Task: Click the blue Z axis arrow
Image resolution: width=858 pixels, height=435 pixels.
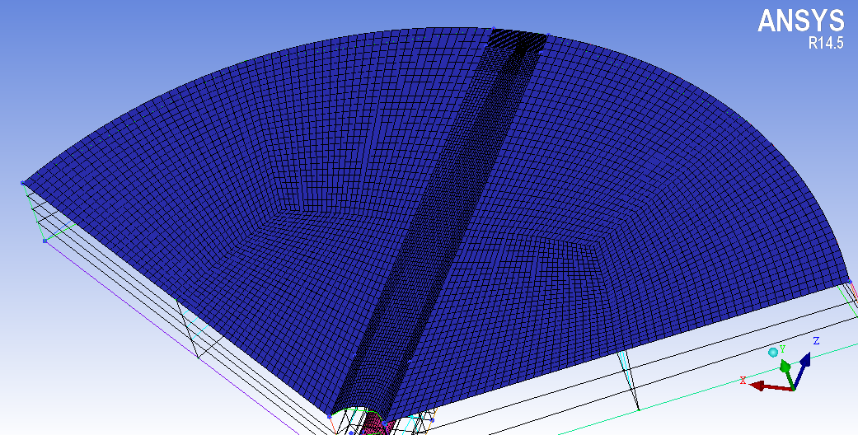Action: [x=805, y=360]
